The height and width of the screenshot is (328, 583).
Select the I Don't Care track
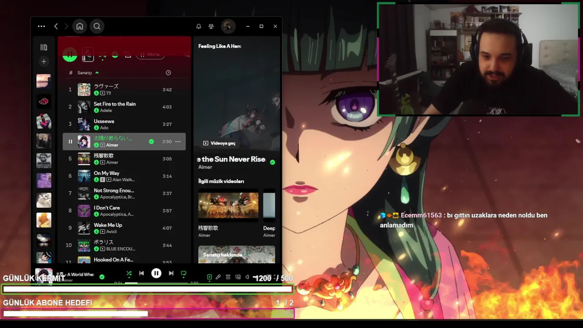tap(124, 211)
